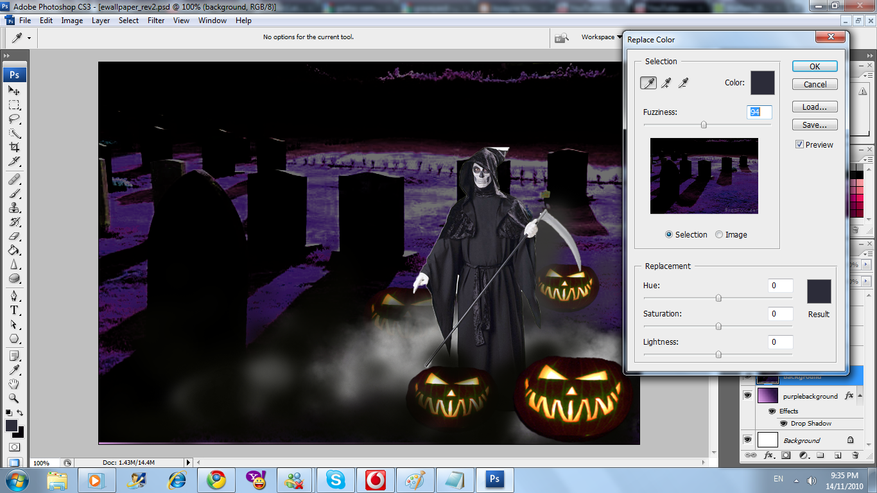Select the Sponge tool
Image resolution: width=877 pixels, height=493 pixels.
[14, 279]
